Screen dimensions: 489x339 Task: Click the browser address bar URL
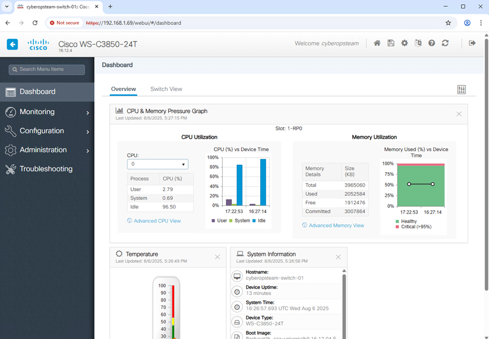134,23
